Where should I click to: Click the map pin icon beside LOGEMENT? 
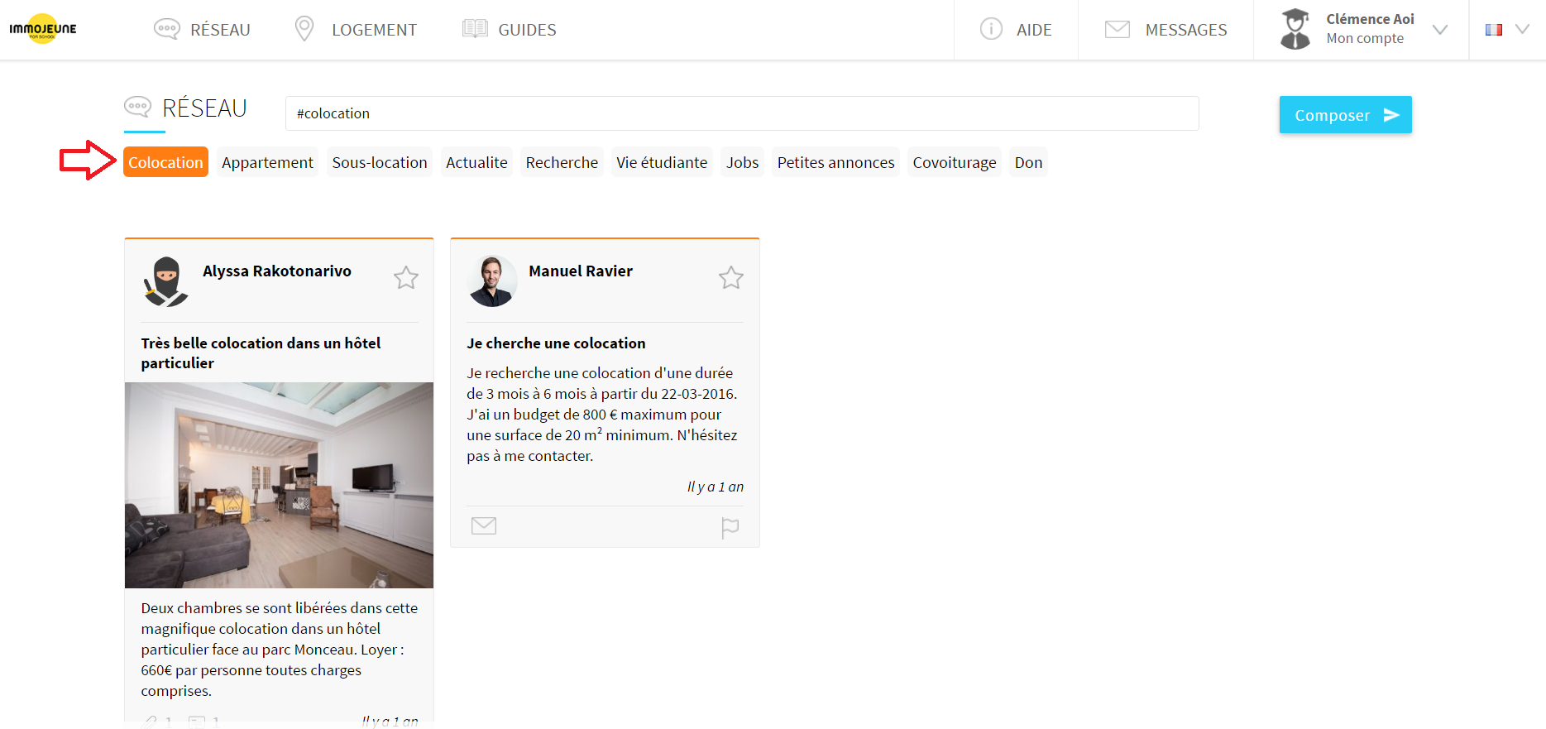click(x=304, y=29)
